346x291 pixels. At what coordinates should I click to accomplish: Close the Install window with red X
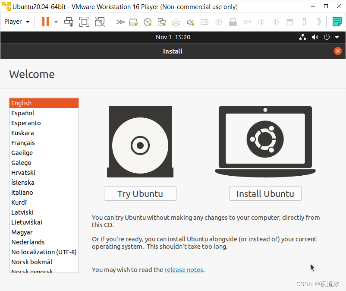(338, 51)
